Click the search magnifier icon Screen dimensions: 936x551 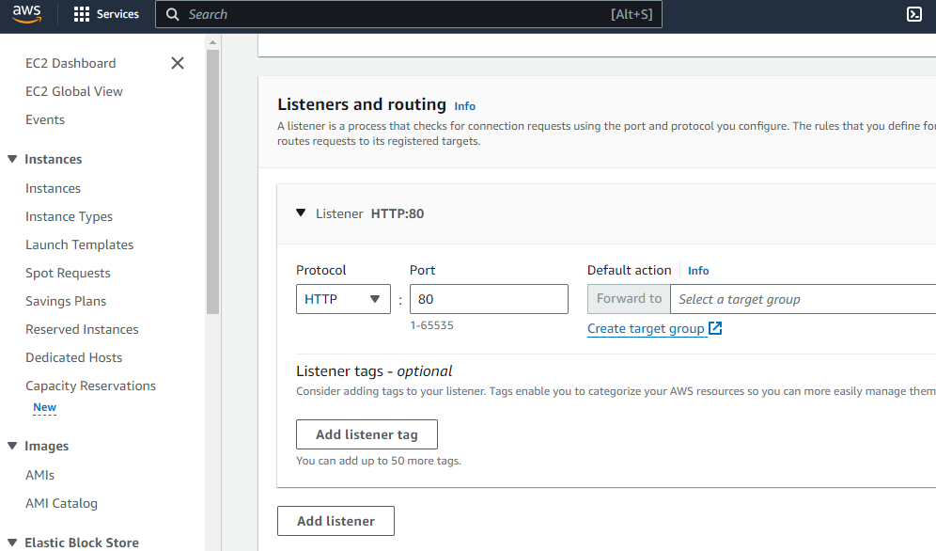pos(173,14)
